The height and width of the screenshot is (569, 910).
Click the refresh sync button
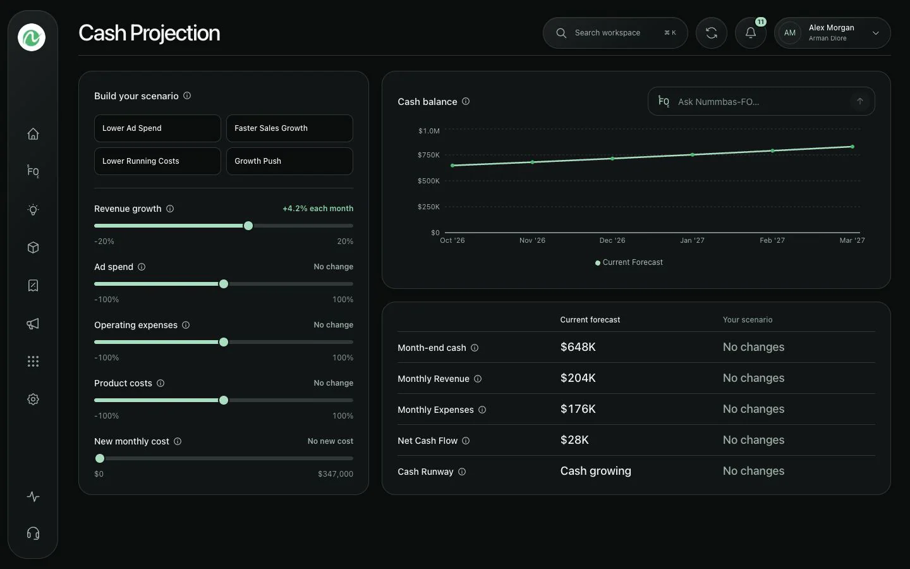pyautogui.click(x=712, y=33)
